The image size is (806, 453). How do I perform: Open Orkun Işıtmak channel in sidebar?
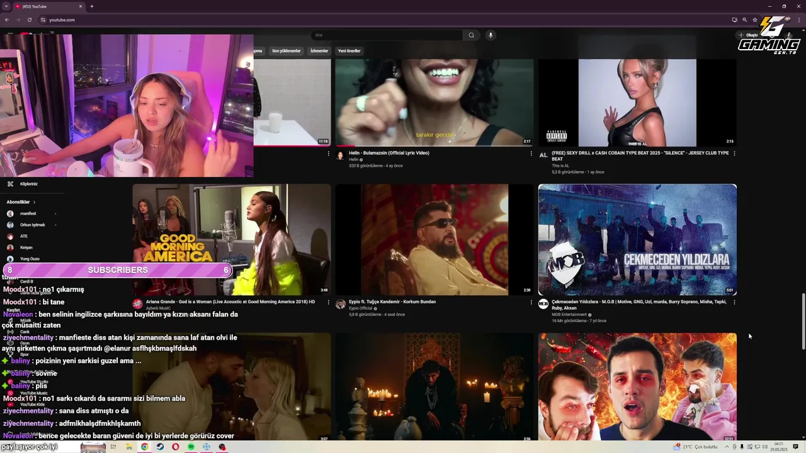point(32,225)
